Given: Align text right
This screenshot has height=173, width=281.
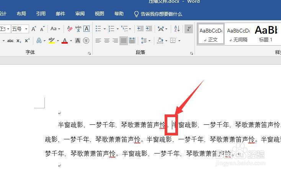Looking at the screenshot, I should 115,41.
